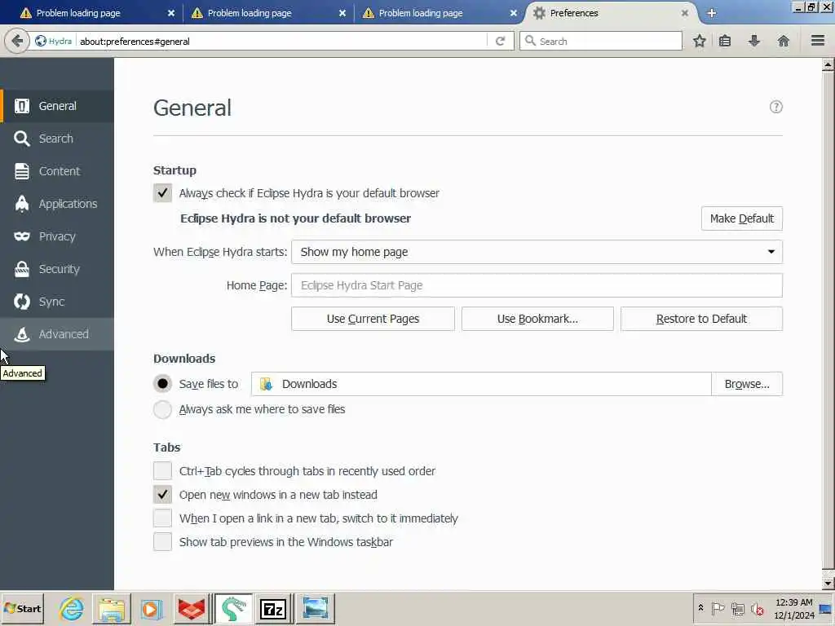The height and width of the screenshot is (626, 835).
Task: Click the network tray icon
Action: pos(737,608)
